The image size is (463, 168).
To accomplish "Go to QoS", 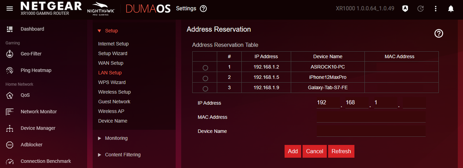I will 25,96.
